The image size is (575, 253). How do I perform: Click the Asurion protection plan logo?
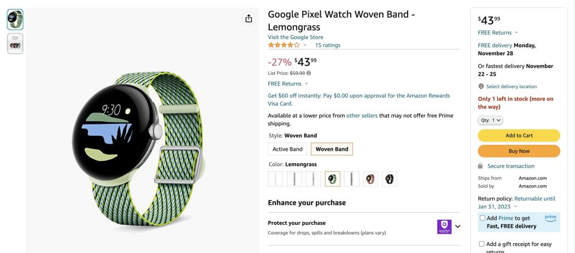click(x=444, y=227)
